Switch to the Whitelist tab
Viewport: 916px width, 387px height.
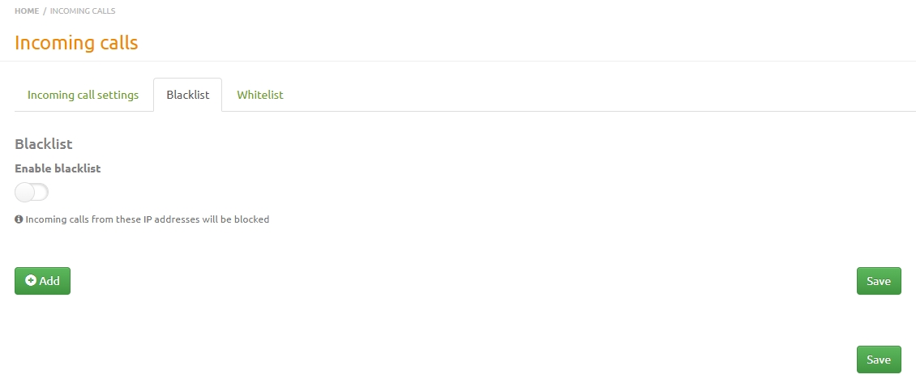tap(259, 95)
